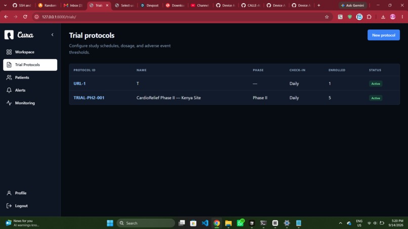
Task: Click the PROTOCOL ID column header
Action: coord(85,70)
